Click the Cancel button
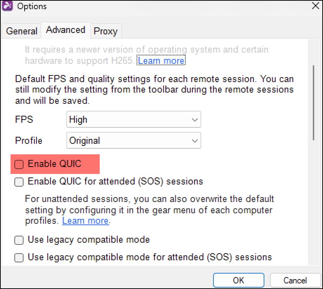 (x=295, y=280)
